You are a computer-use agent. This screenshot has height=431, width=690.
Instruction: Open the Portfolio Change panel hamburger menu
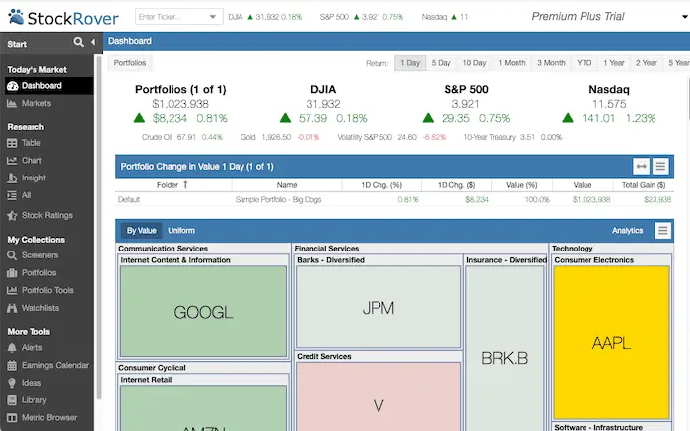pyautogui.click(x=660, y=166)
